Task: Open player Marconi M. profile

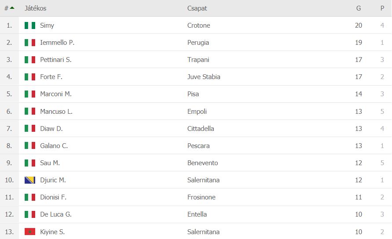Action: click(x=55, y=94)
